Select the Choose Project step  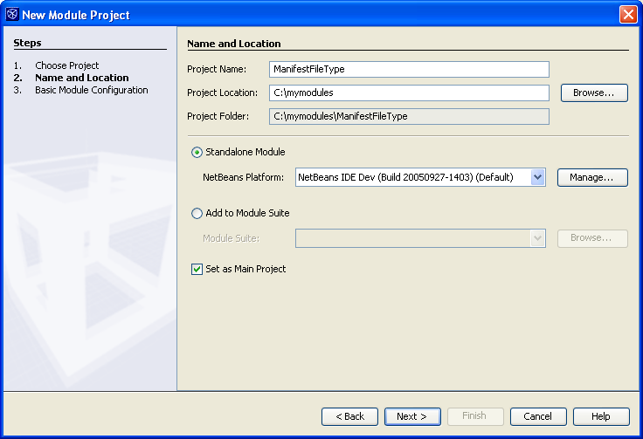pyautogui.click(x=66, y=65)
